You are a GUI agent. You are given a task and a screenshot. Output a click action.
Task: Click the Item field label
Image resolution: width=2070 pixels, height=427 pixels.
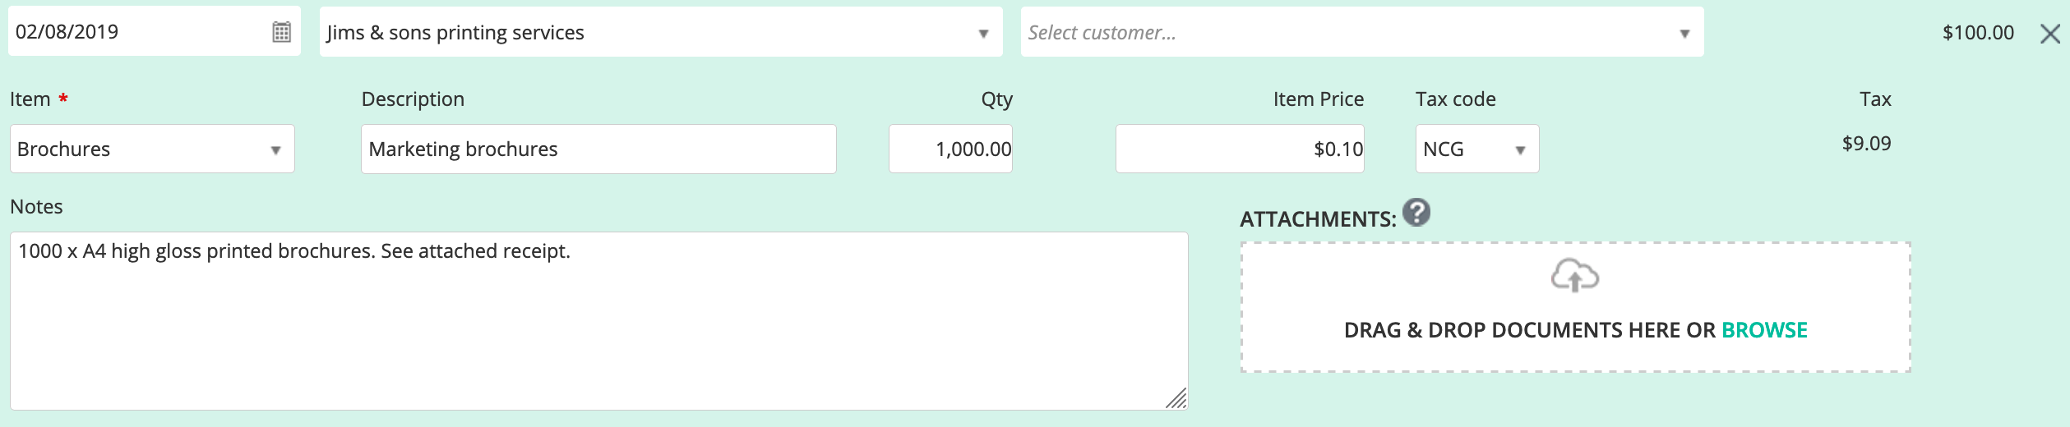click(x=30, y=99)
